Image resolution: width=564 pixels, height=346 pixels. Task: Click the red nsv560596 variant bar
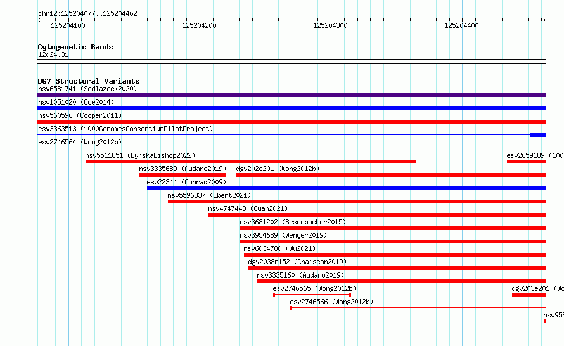click(x=292, y=122)
